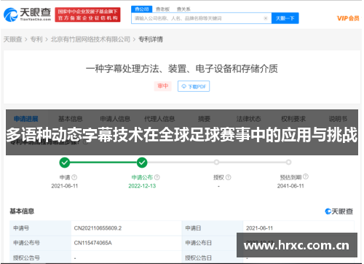
Task: Click help icon next to 申请
Action: [74, 177]
